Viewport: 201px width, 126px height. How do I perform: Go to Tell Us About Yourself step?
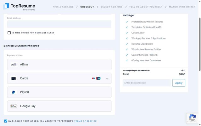(146, 7)
